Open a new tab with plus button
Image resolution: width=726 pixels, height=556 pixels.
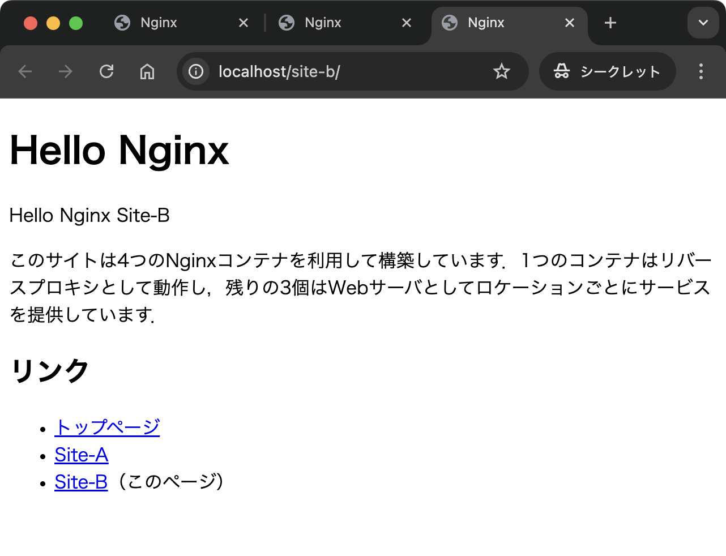point(610,23)
